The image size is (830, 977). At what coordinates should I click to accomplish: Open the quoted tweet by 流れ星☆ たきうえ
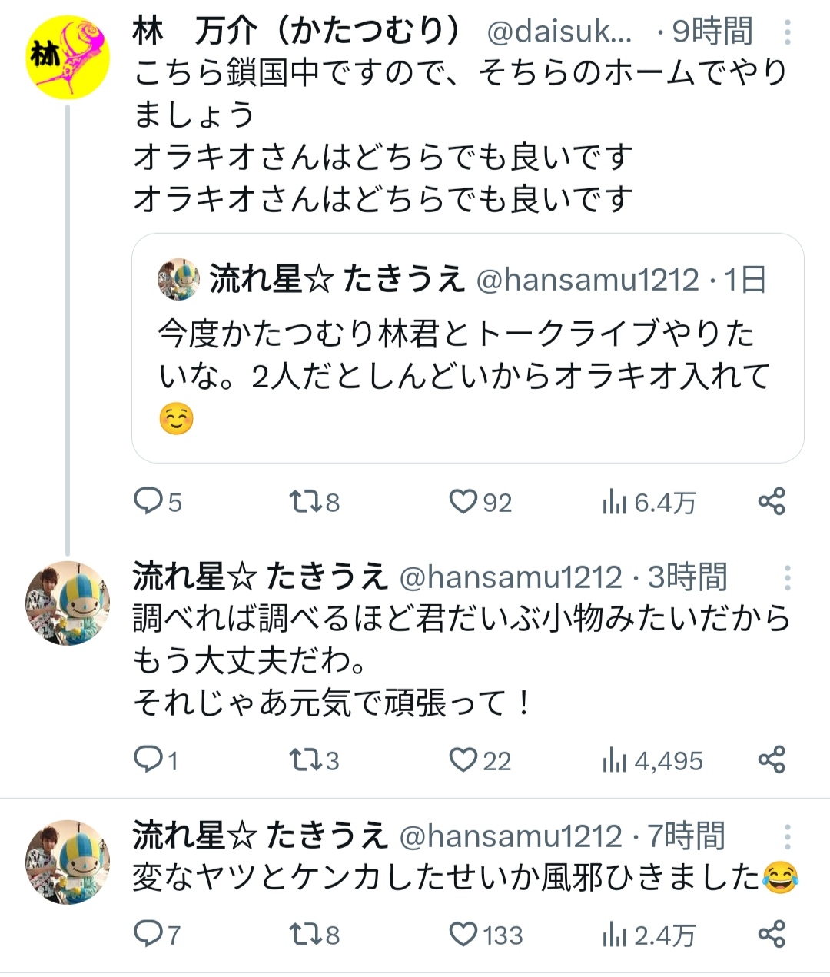click(467, 347)
